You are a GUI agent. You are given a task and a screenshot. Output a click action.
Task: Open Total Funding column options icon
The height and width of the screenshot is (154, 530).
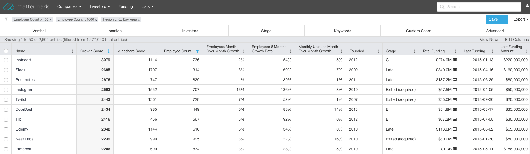pos(456,51)
